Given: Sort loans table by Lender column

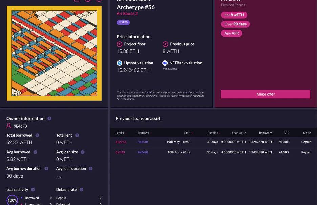Looking at the screenshot, I should (121, 133).
